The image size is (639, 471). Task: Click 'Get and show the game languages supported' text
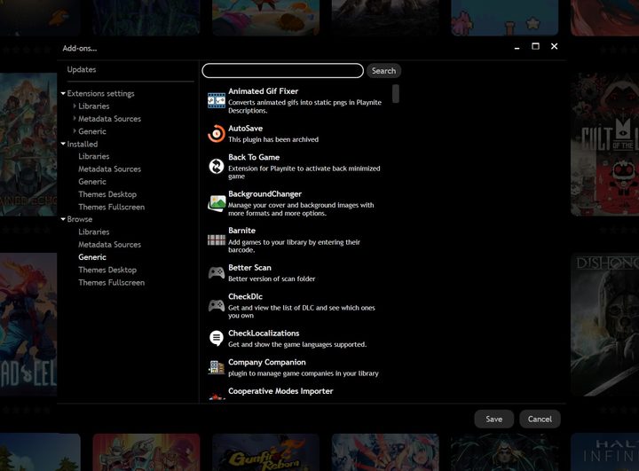[297, 344]
